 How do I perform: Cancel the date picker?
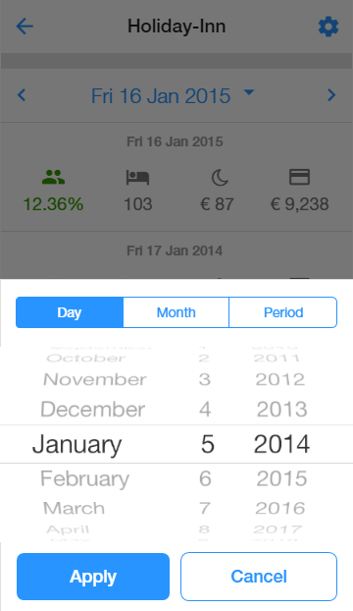pos(259,577)
